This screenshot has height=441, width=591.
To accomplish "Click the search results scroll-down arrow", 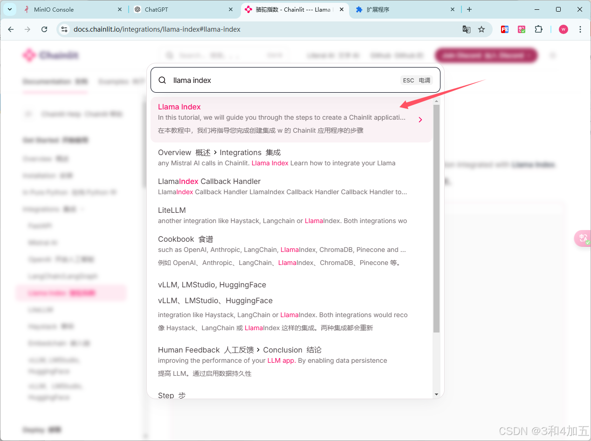I will (x=436, y=394).
